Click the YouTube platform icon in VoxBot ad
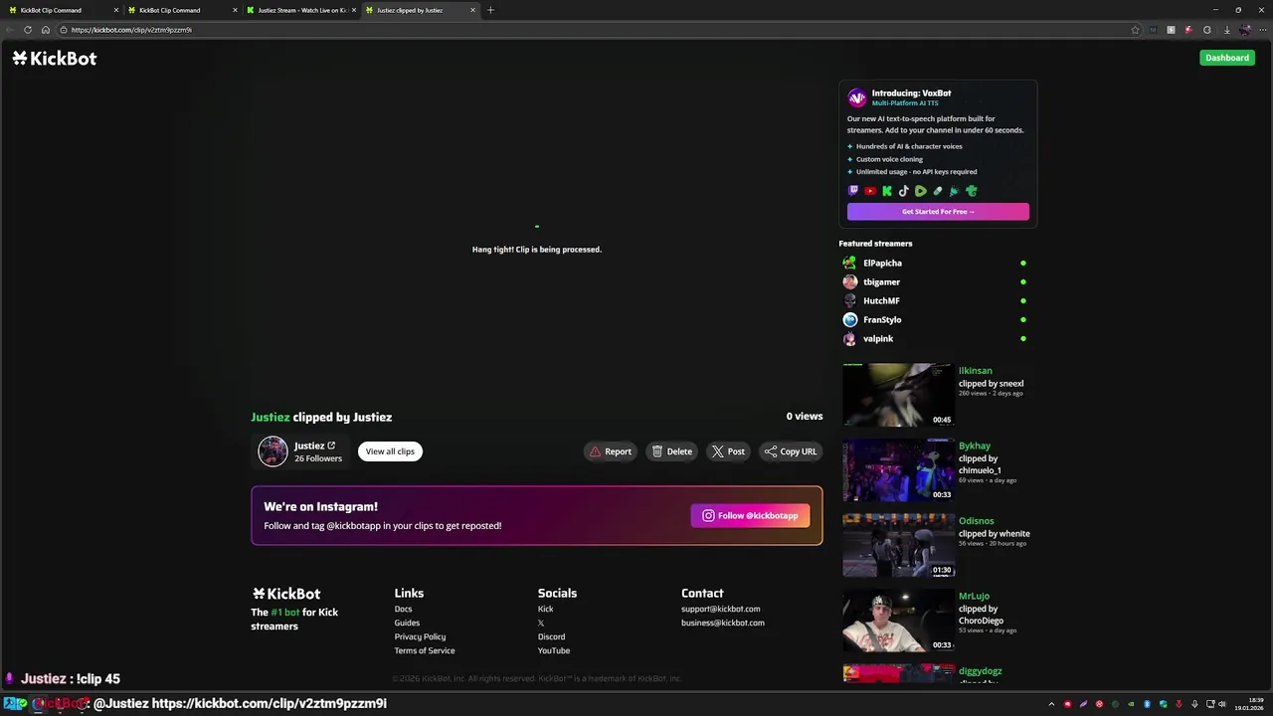Image resolution: width=1273 pixels, height=716 pixels. (870, 191)
